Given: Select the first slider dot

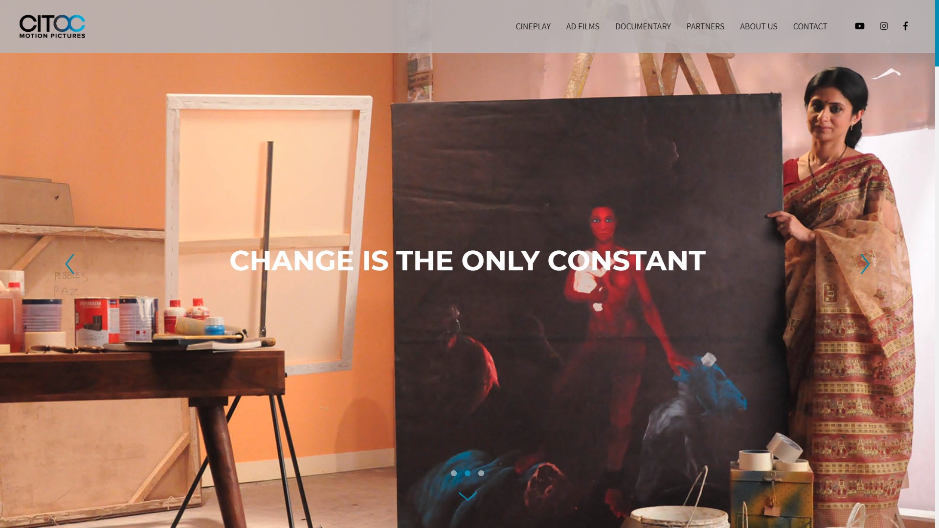Looking at the screenshot, I should tap(454, 473).
